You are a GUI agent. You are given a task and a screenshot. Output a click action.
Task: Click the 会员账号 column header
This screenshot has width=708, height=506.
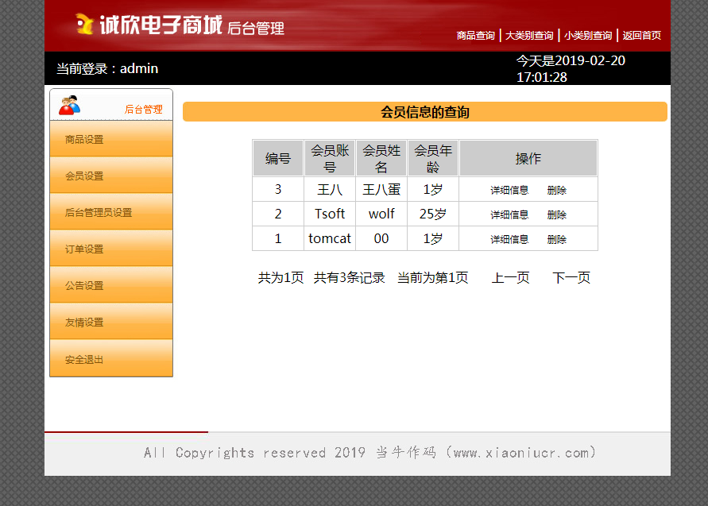pyautogui.click(x=330, y=158)
